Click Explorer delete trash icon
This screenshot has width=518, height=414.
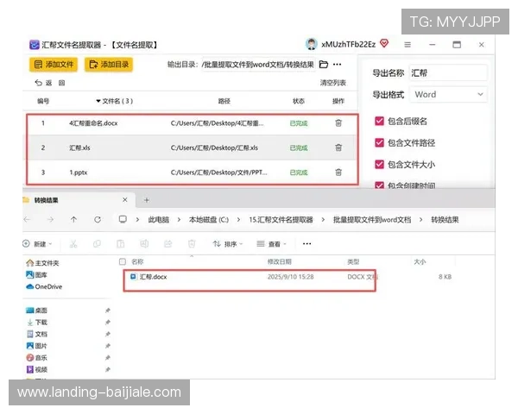point(192,244)
